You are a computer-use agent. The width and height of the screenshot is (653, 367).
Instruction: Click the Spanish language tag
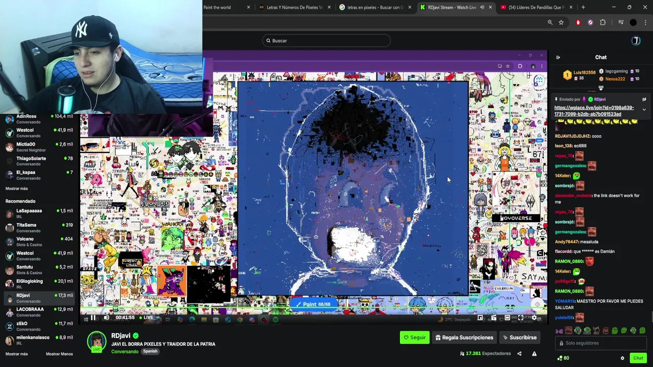pyautogui.click(x=150, y=352)
